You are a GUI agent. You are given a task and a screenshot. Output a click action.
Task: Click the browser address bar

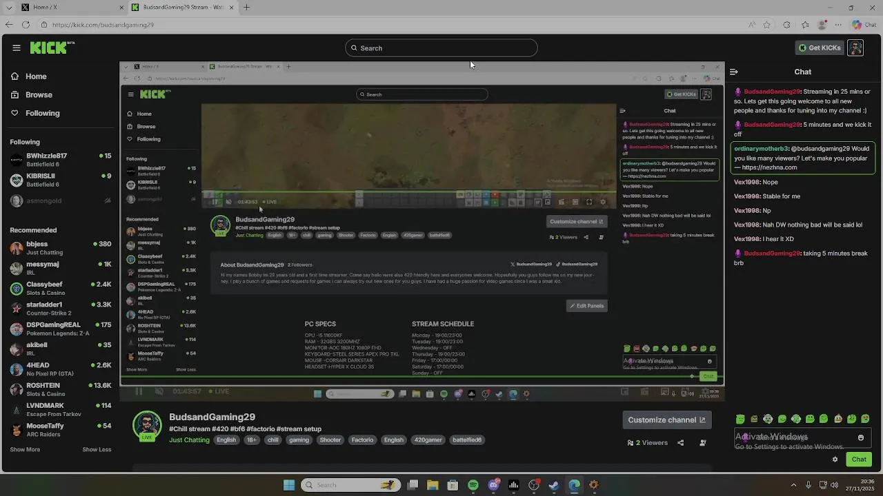coord(393,25)
